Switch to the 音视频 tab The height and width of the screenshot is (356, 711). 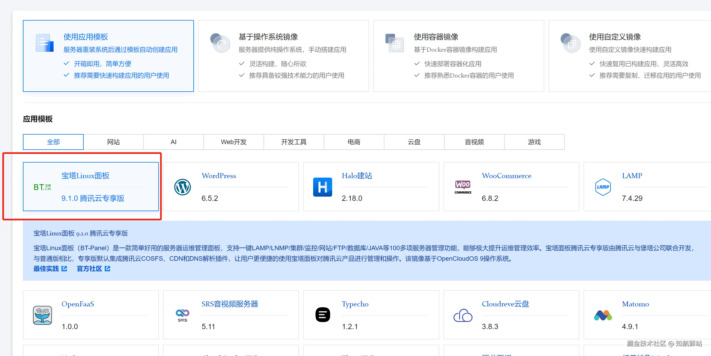(474, 142)
